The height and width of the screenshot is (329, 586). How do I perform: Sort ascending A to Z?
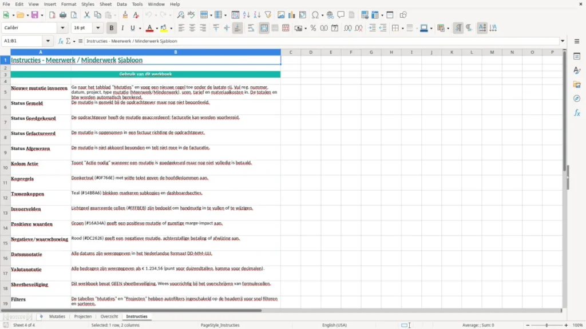point(246,15)
